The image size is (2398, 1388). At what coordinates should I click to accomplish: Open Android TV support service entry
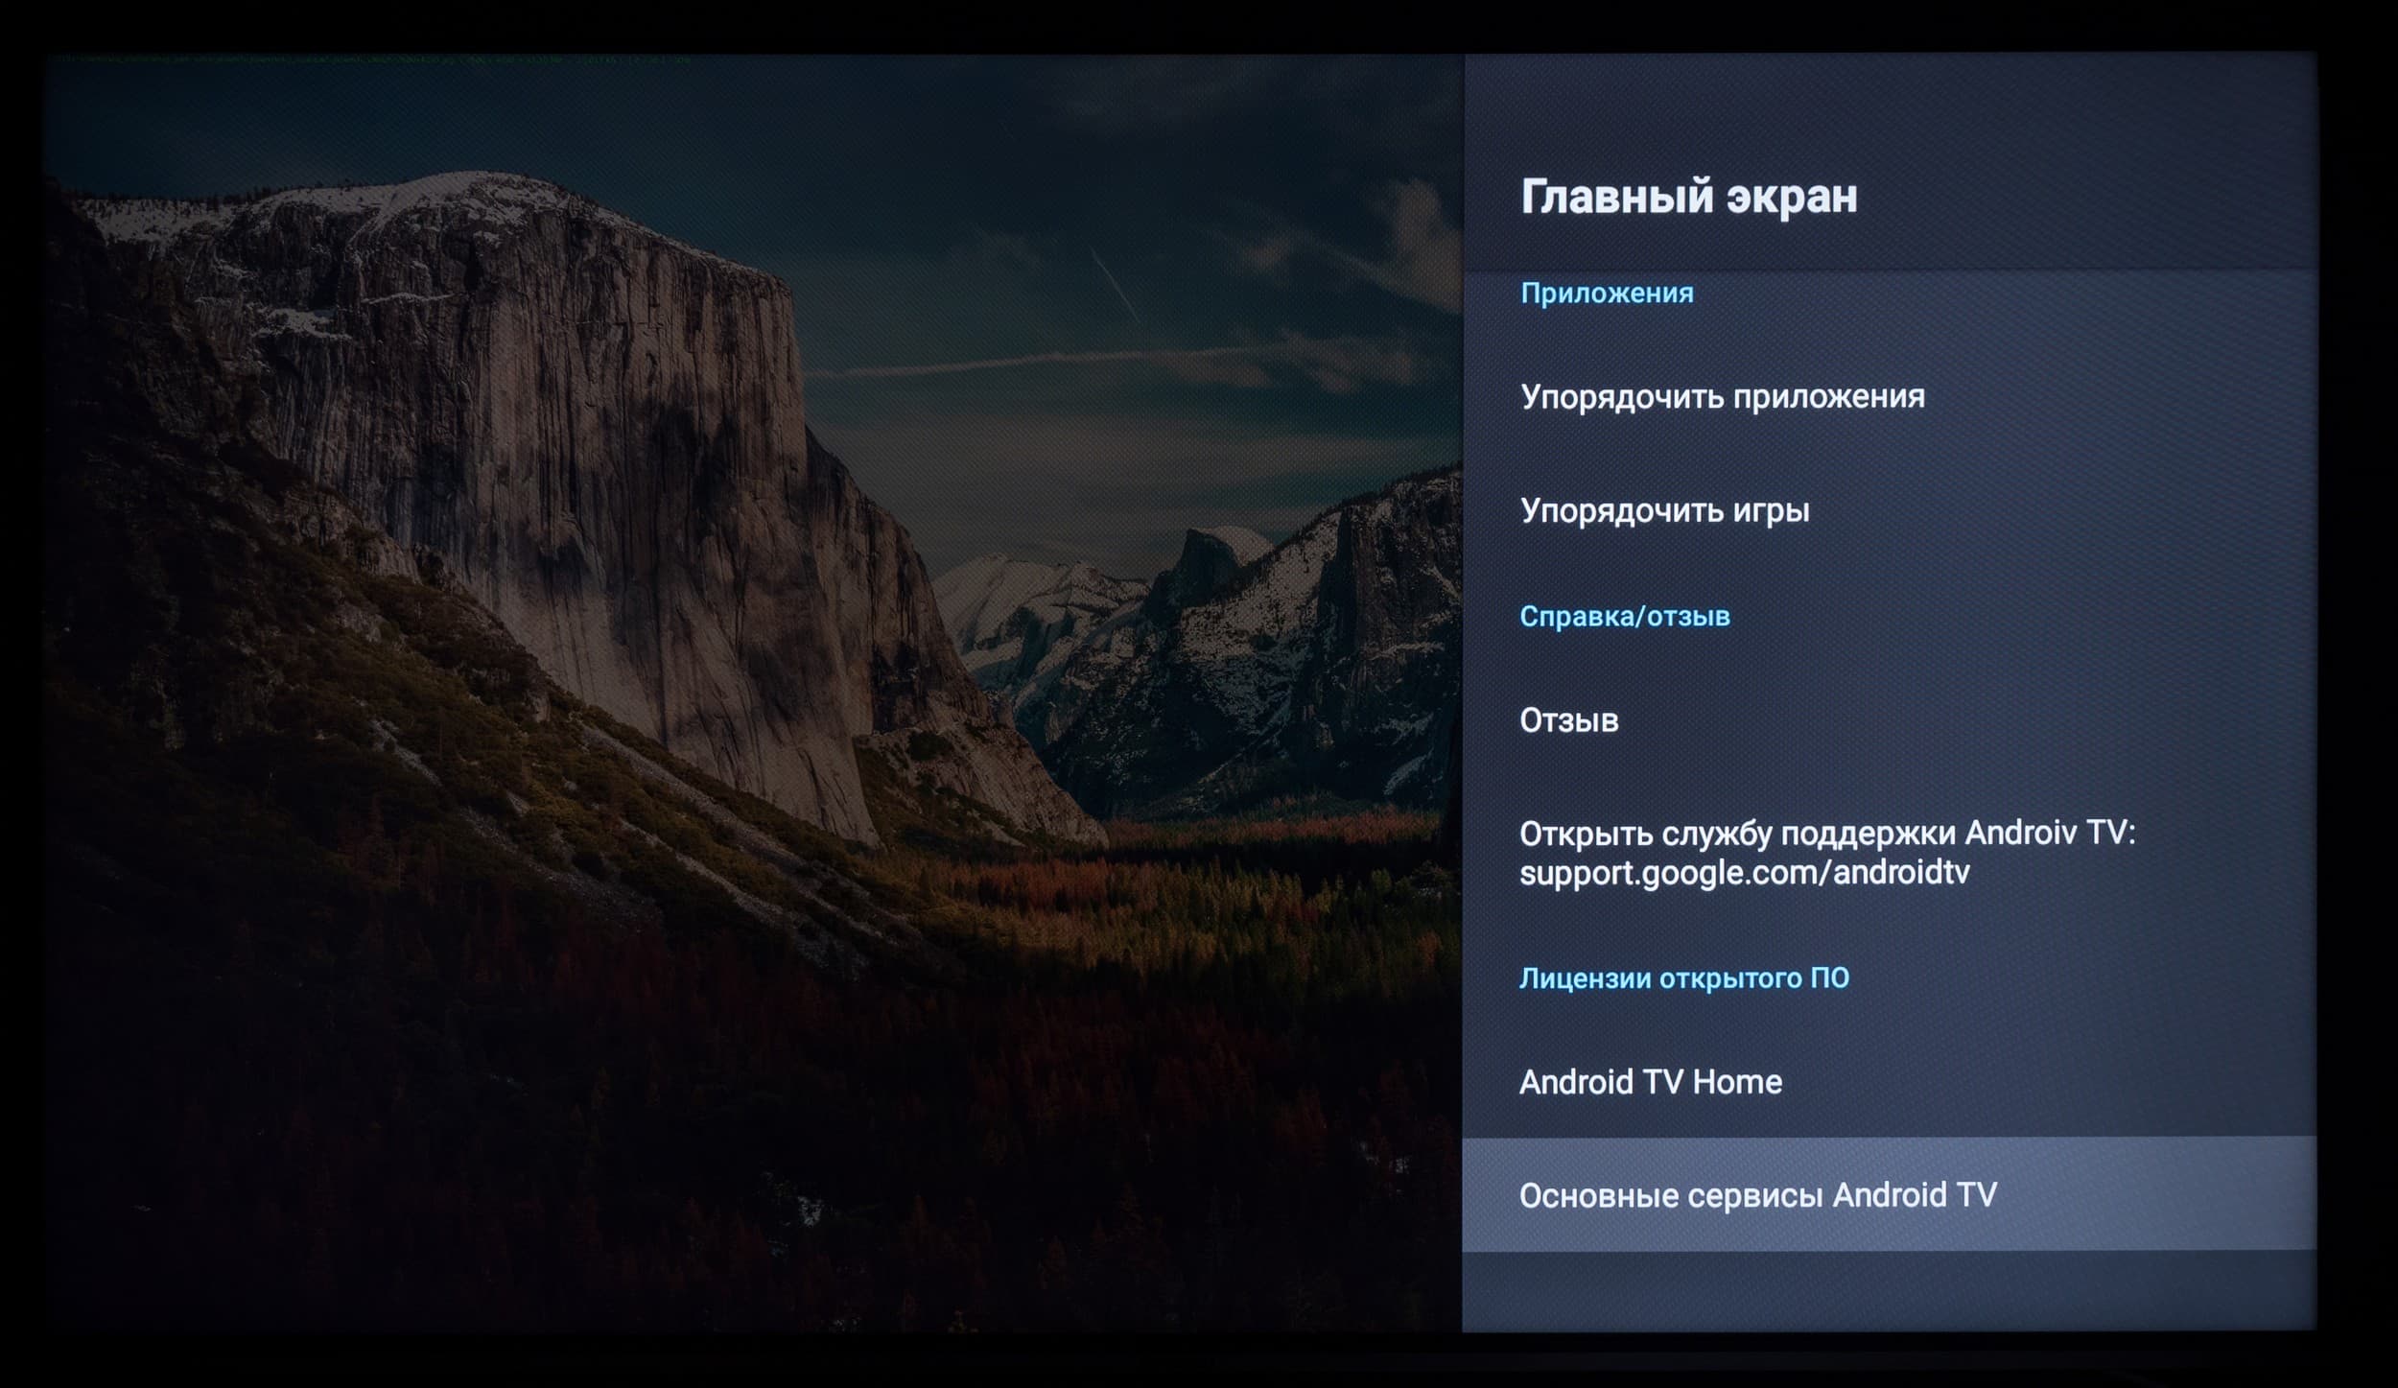(x=1826, y=833)
